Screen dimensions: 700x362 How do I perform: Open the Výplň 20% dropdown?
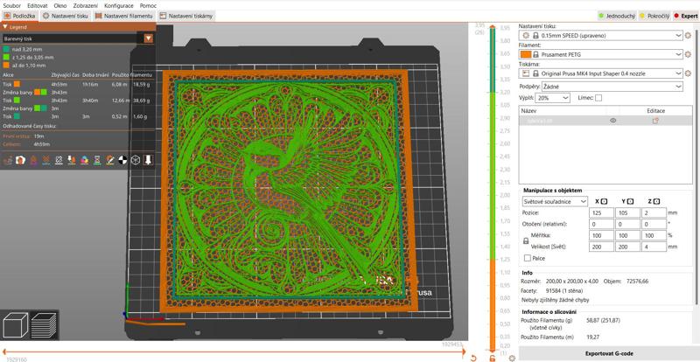coord(553,98)
